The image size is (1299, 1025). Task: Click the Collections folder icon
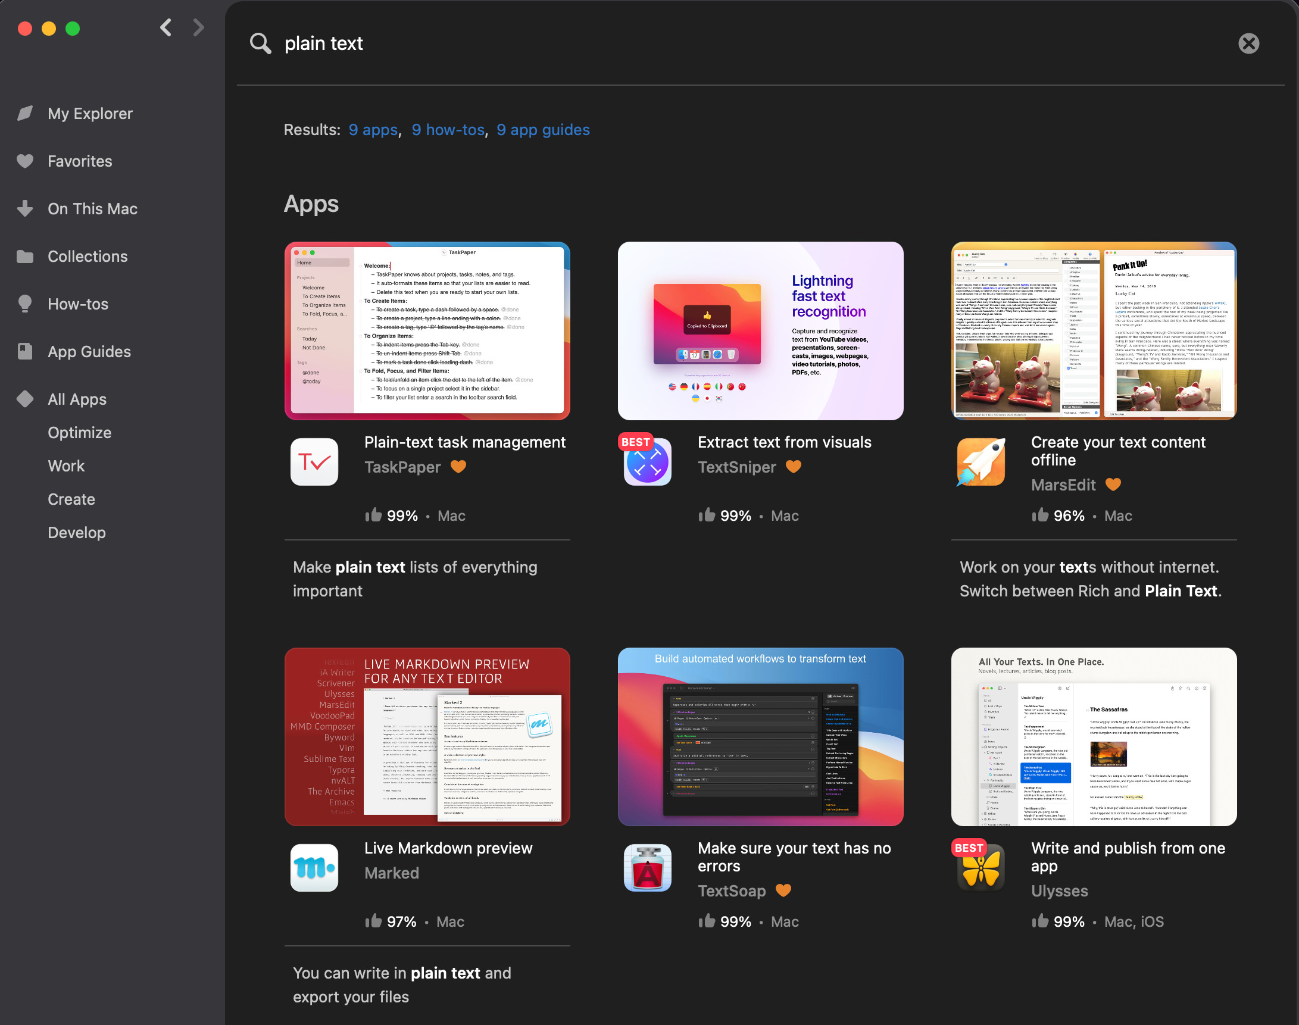tap(25, 256)
